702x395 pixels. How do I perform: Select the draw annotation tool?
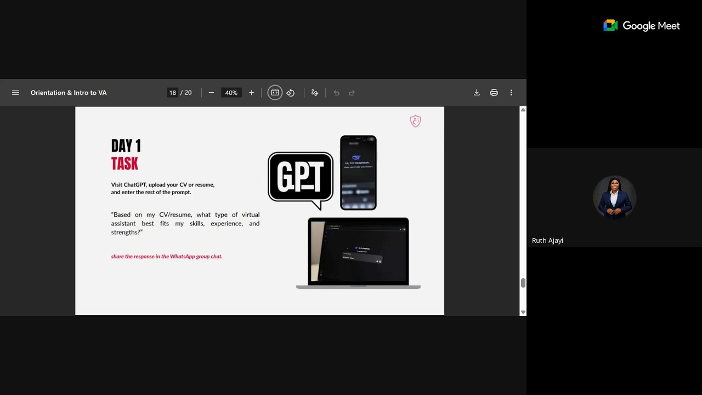coord(315,93)
